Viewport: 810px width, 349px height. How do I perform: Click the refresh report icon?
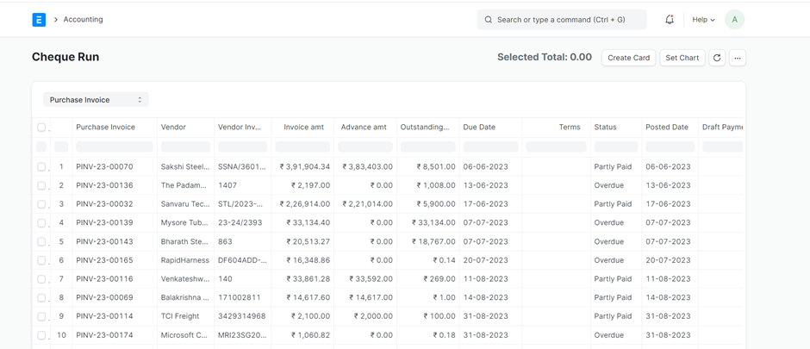point(717,58)
